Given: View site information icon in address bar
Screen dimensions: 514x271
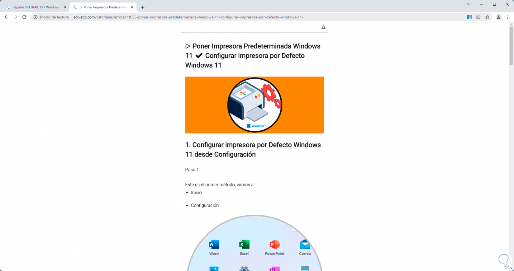Looking at the screenshot, I should click(x=36, y=17).
